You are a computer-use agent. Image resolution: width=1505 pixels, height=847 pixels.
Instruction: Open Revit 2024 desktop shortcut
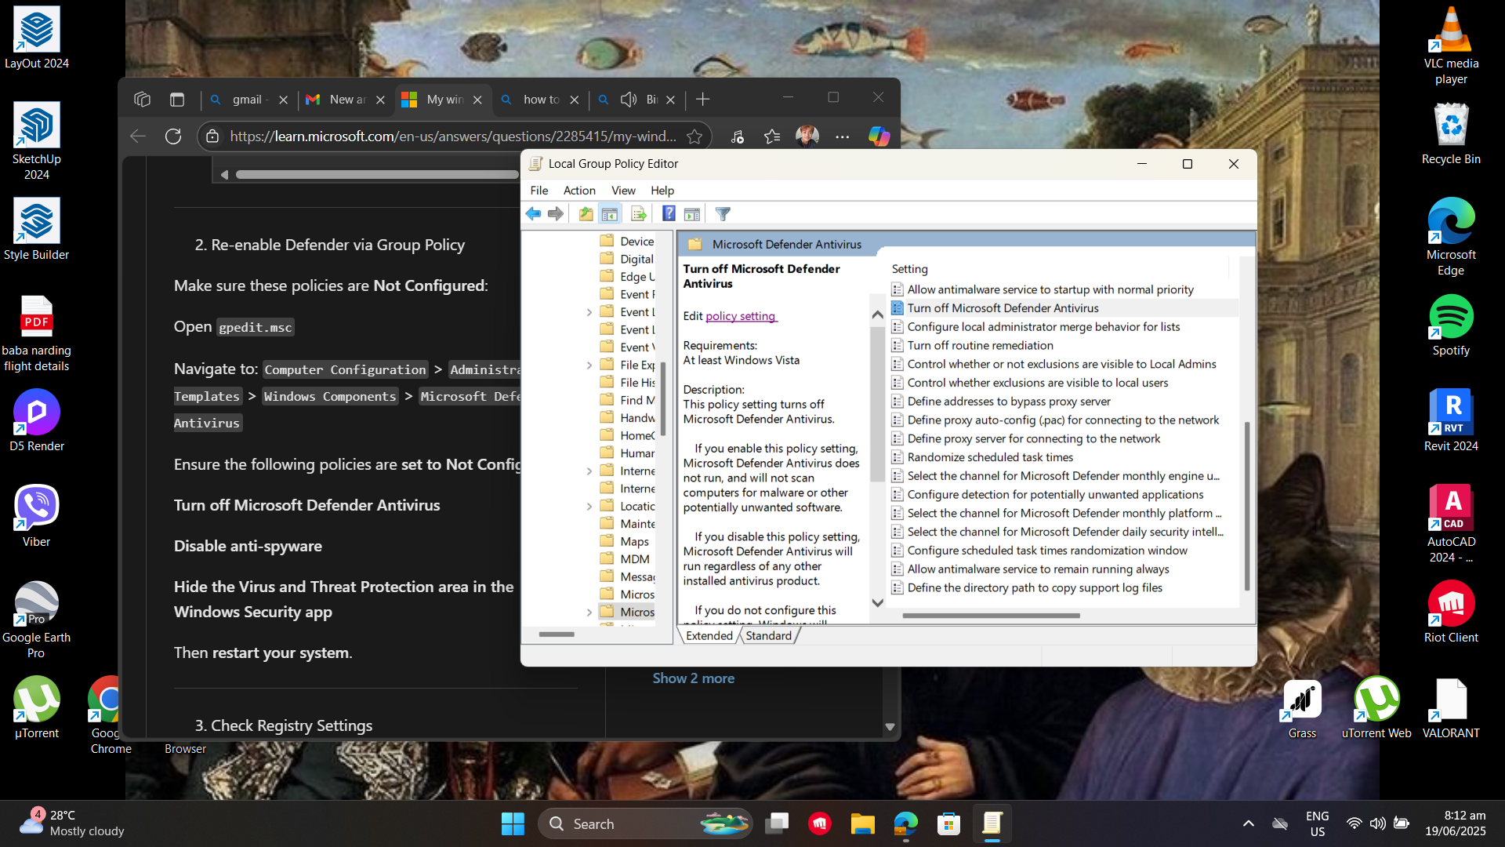click(1451, 420)
